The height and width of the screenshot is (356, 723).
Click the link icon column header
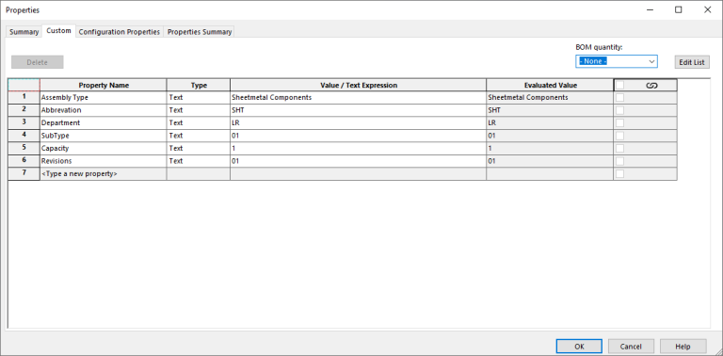[651, 86]
